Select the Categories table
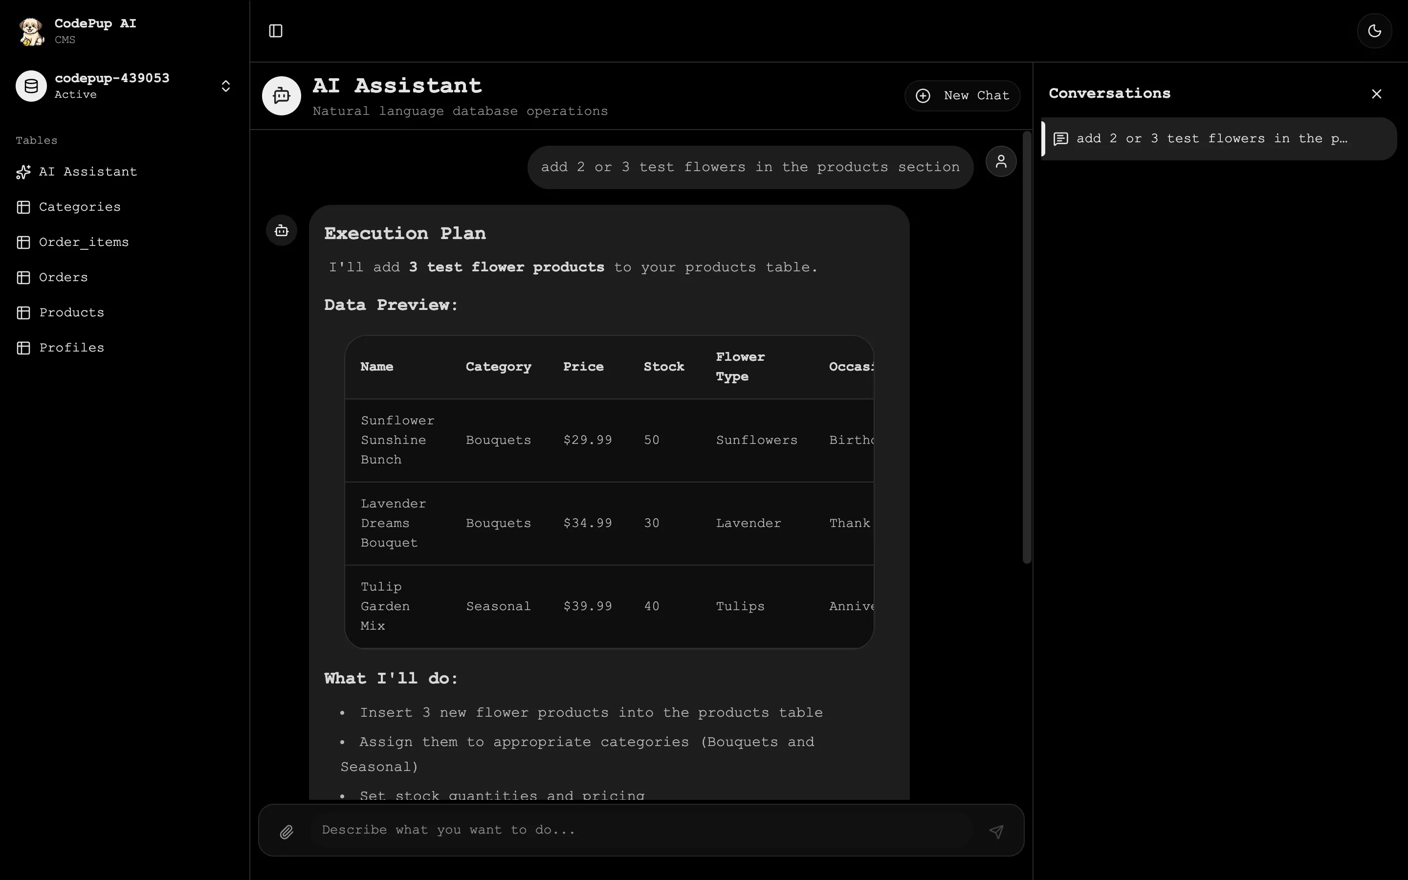This screenshot has width=1408, height=880. [x=80, y=207]
